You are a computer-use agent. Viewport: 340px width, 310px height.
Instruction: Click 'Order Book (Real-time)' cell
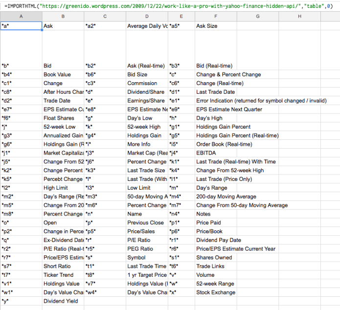(224, 144)
